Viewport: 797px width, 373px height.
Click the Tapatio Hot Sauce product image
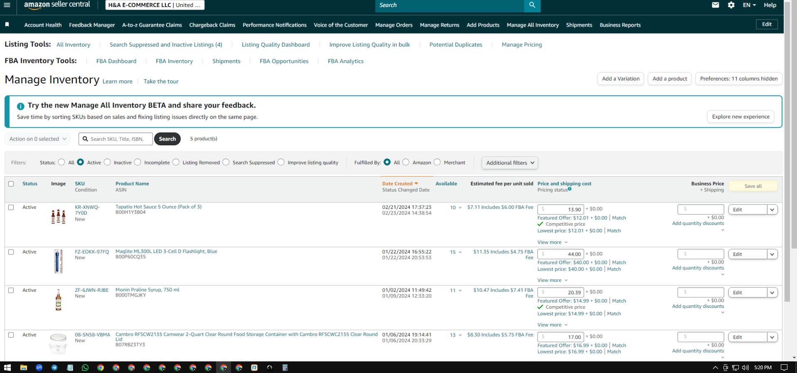click(58, 217)
